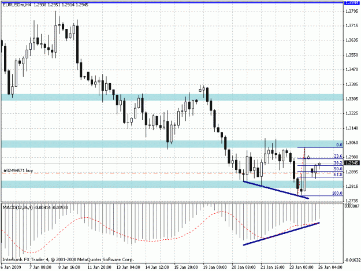Click the current price tag 1.2945
This screenshot has height=271, width=361.
point(352,163)
